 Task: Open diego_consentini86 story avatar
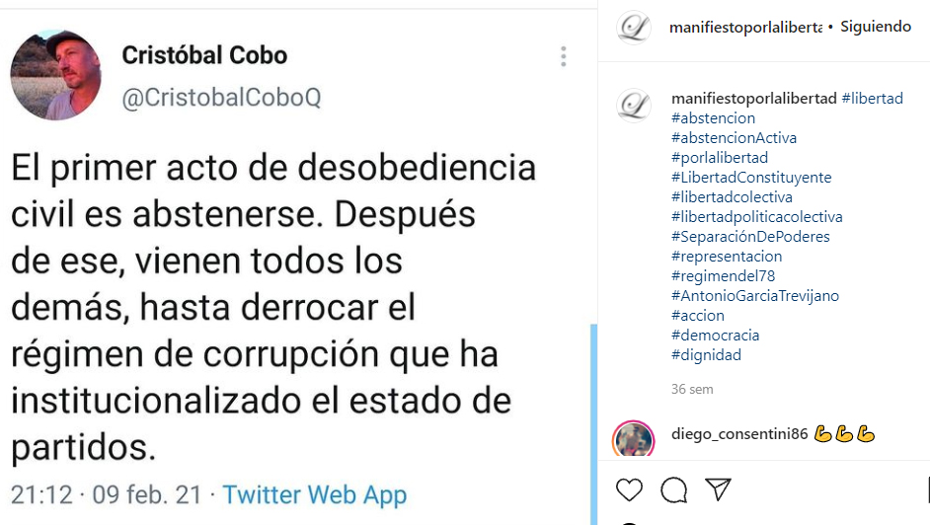click(x=634, y=440)
